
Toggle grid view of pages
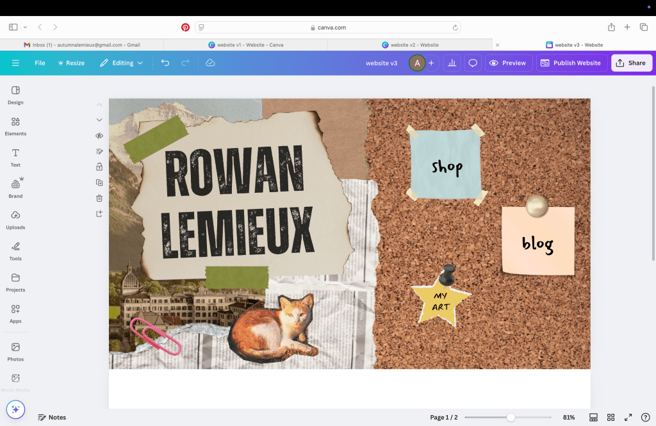611,417
